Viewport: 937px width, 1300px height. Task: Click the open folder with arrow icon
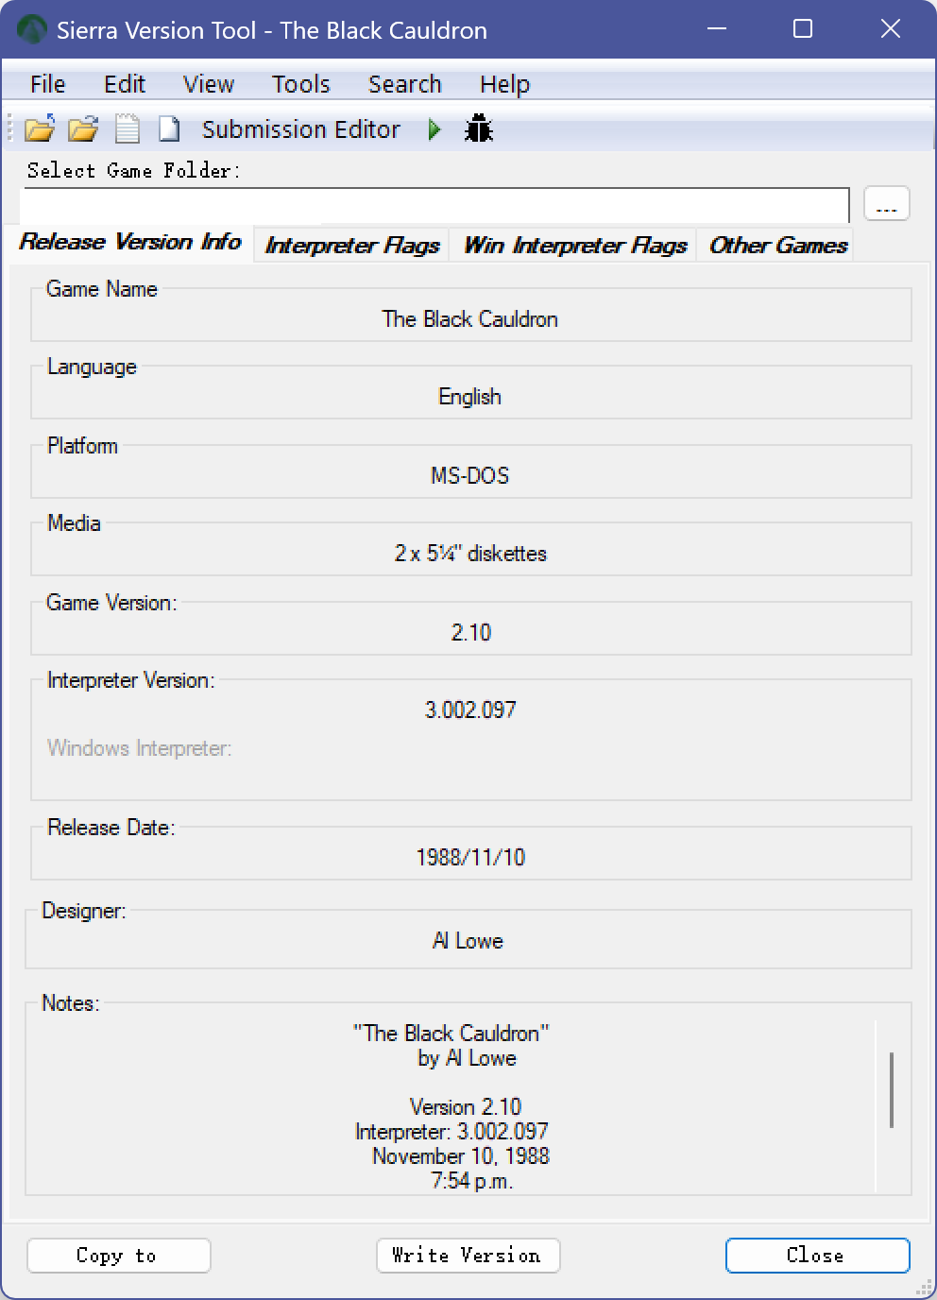40,128
